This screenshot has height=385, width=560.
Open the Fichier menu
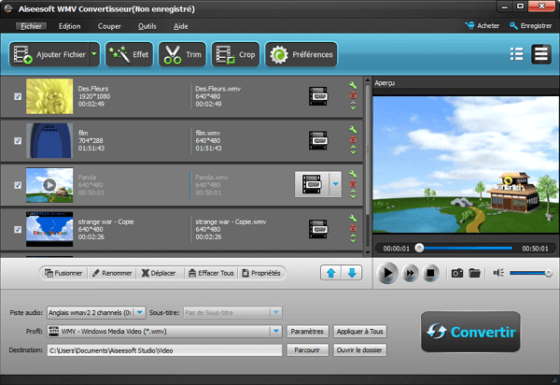click(31, 26)
